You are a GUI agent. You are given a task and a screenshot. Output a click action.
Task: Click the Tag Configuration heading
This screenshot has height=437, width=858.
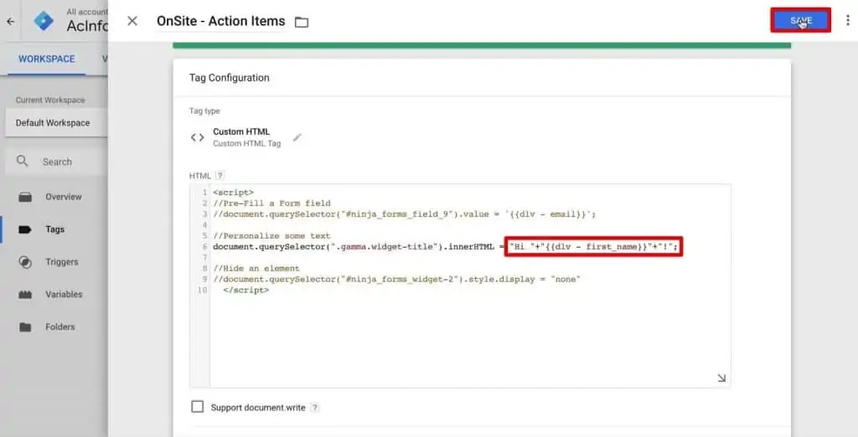pyautogui.click(x=230, y=78)
